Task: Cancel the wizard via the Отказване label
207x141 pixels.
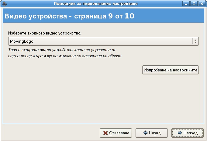Action: coord(119,133)
